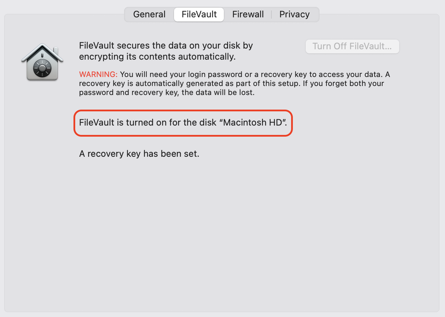445x317 pixels.
Task: Go to the Privacy tab
Action: [294, 14]
